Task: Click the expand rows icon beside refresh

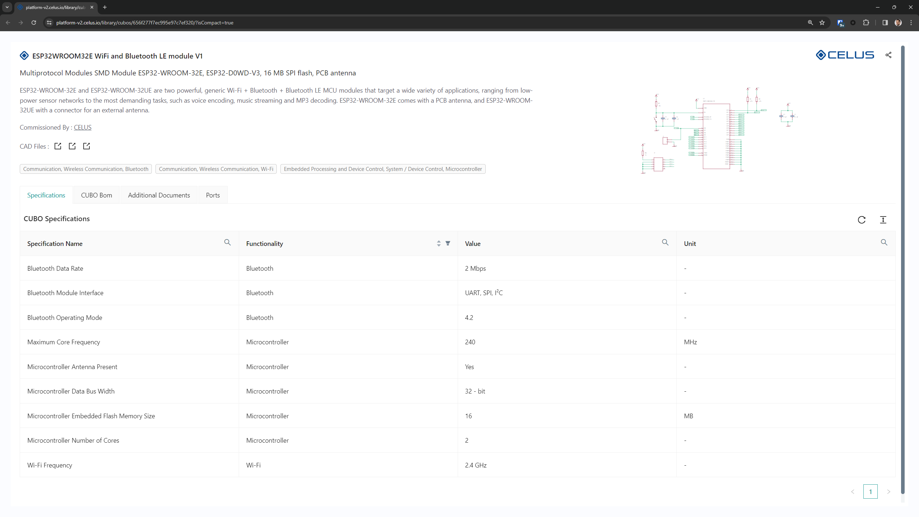Action: [883, 220]
